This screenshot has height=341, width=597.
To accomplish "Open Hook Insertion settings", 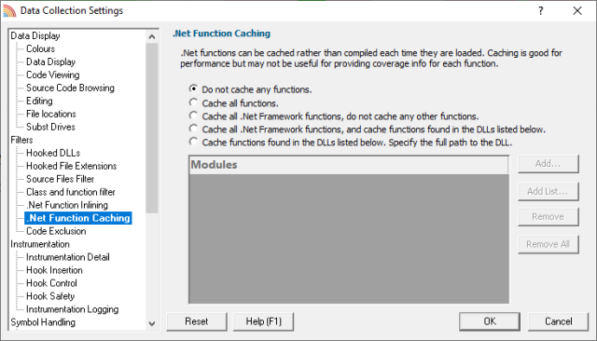I will click(54, 270).
